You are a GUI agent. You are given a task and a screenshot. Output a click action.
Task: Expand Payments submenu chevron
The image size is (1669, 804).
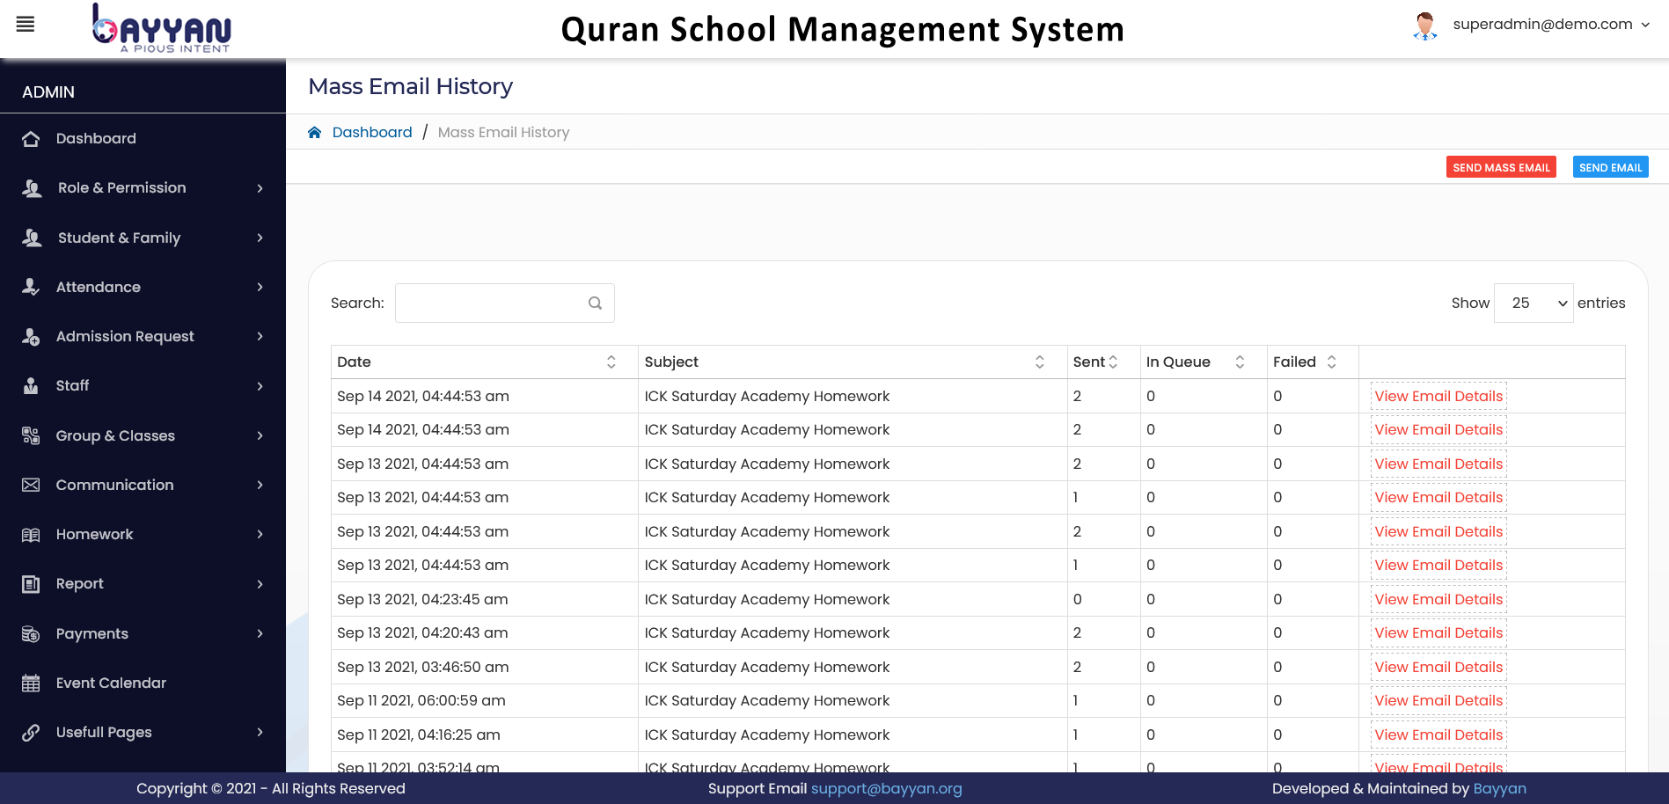pyautogui.click(x=260, y=633)
